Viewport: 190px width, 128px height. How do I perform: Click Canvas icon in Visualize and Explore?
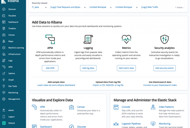coord(72,107)
